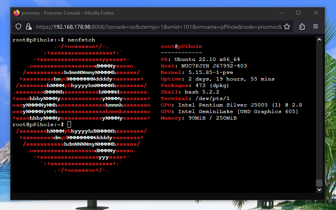Viewport: 336px width, 210px height.
Task: Click the window title 'proxmox - Proxmox Console'
Action: tap(68, 13)
